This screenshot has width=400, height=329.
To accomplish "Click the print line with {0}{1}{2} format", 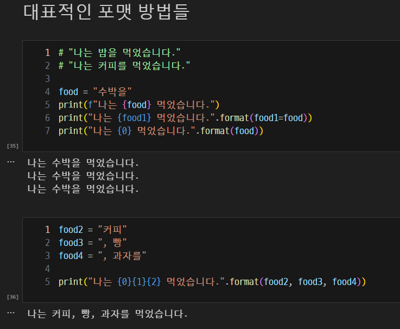I will pos(212,282).
